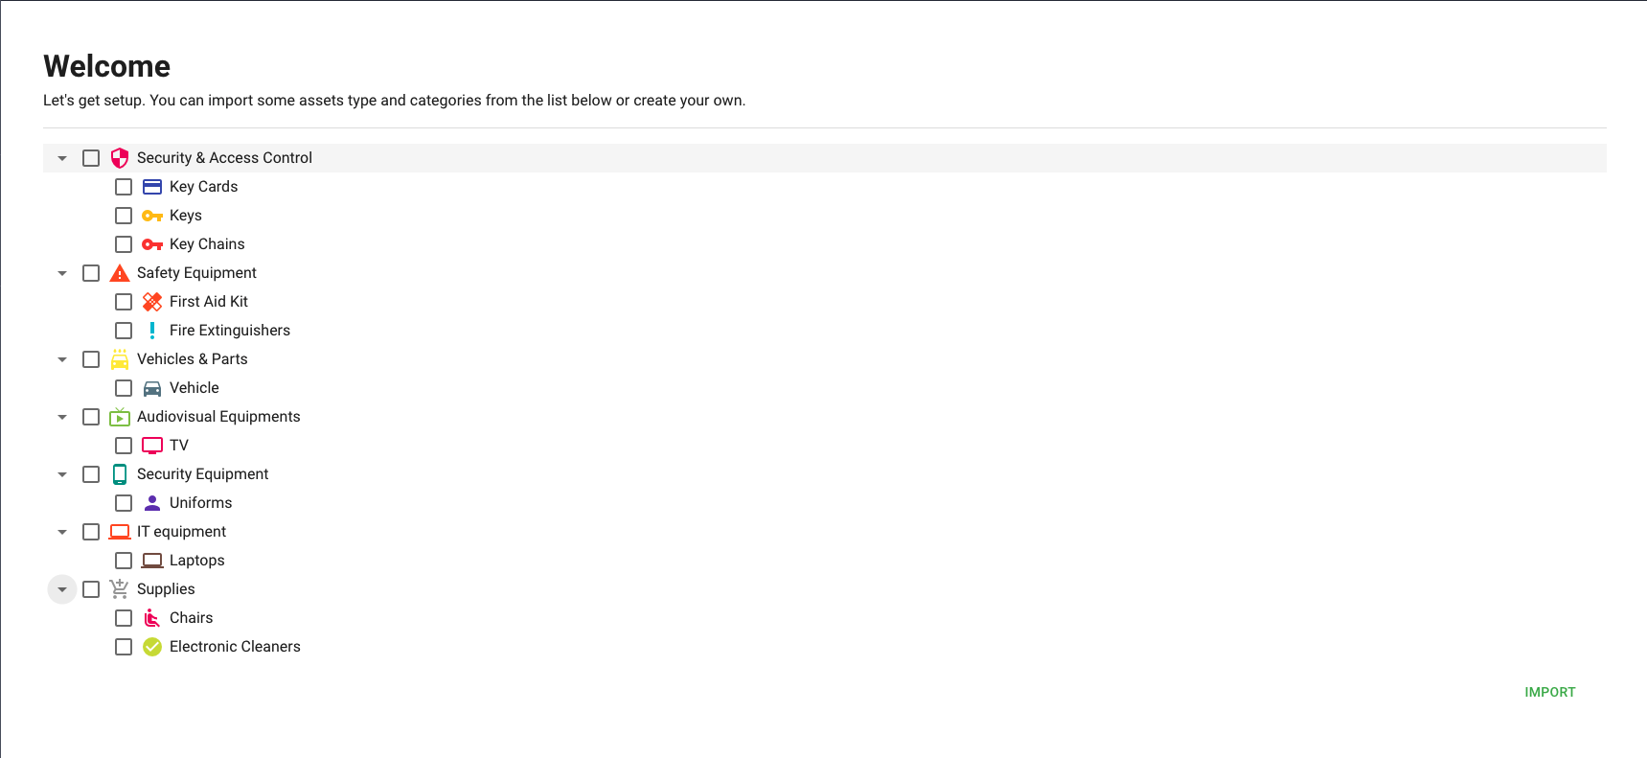Click the green checkmark icon beside Electronic Cleaners
Screen dimensions: 1647x758
tap(152, 647)
